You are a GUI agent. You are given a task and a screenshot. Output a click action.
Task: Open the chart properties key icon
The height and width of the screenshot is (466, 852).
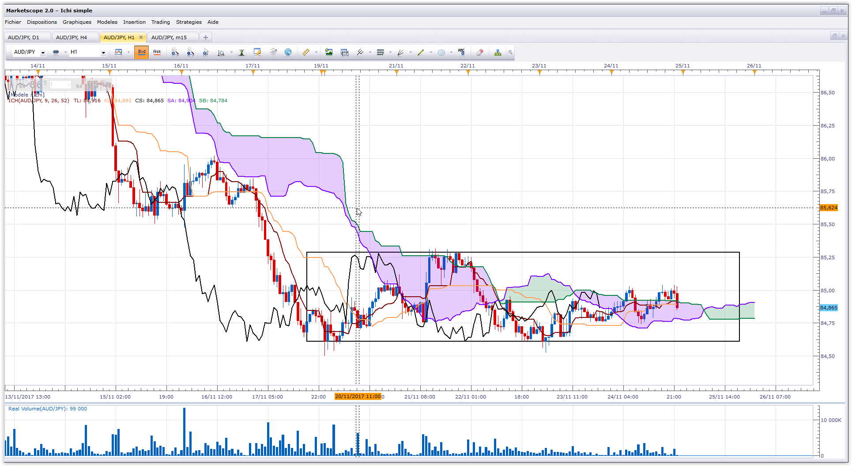tap(257, 52)
